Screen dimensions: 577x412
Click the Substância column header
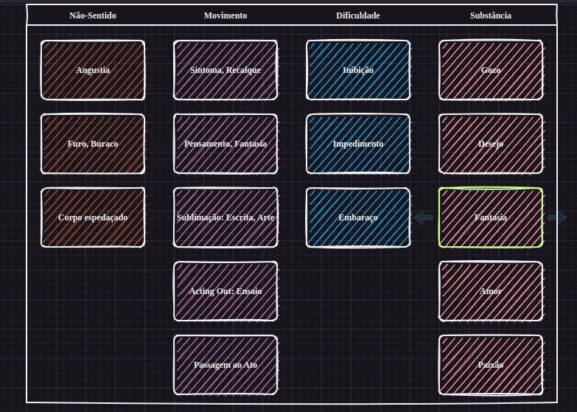point(491,15)
